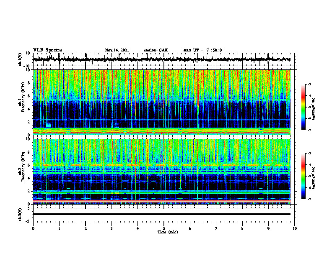This screenshot has height=256, width=332.
Task: Click time axis tick label "1"
Action: pyautogui.click(x=59, y=228)
